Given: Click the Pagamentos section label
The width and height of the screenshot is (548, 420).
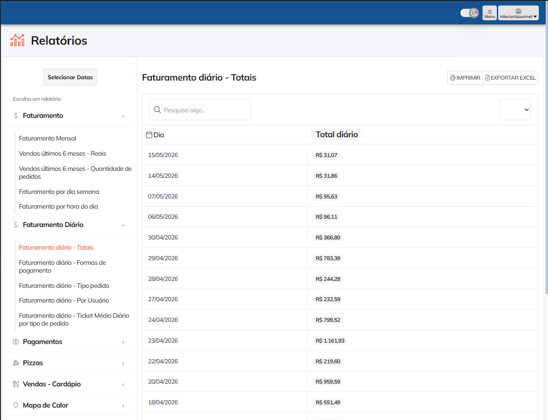Looking at the screenshot, I should [x=43, y=342].
